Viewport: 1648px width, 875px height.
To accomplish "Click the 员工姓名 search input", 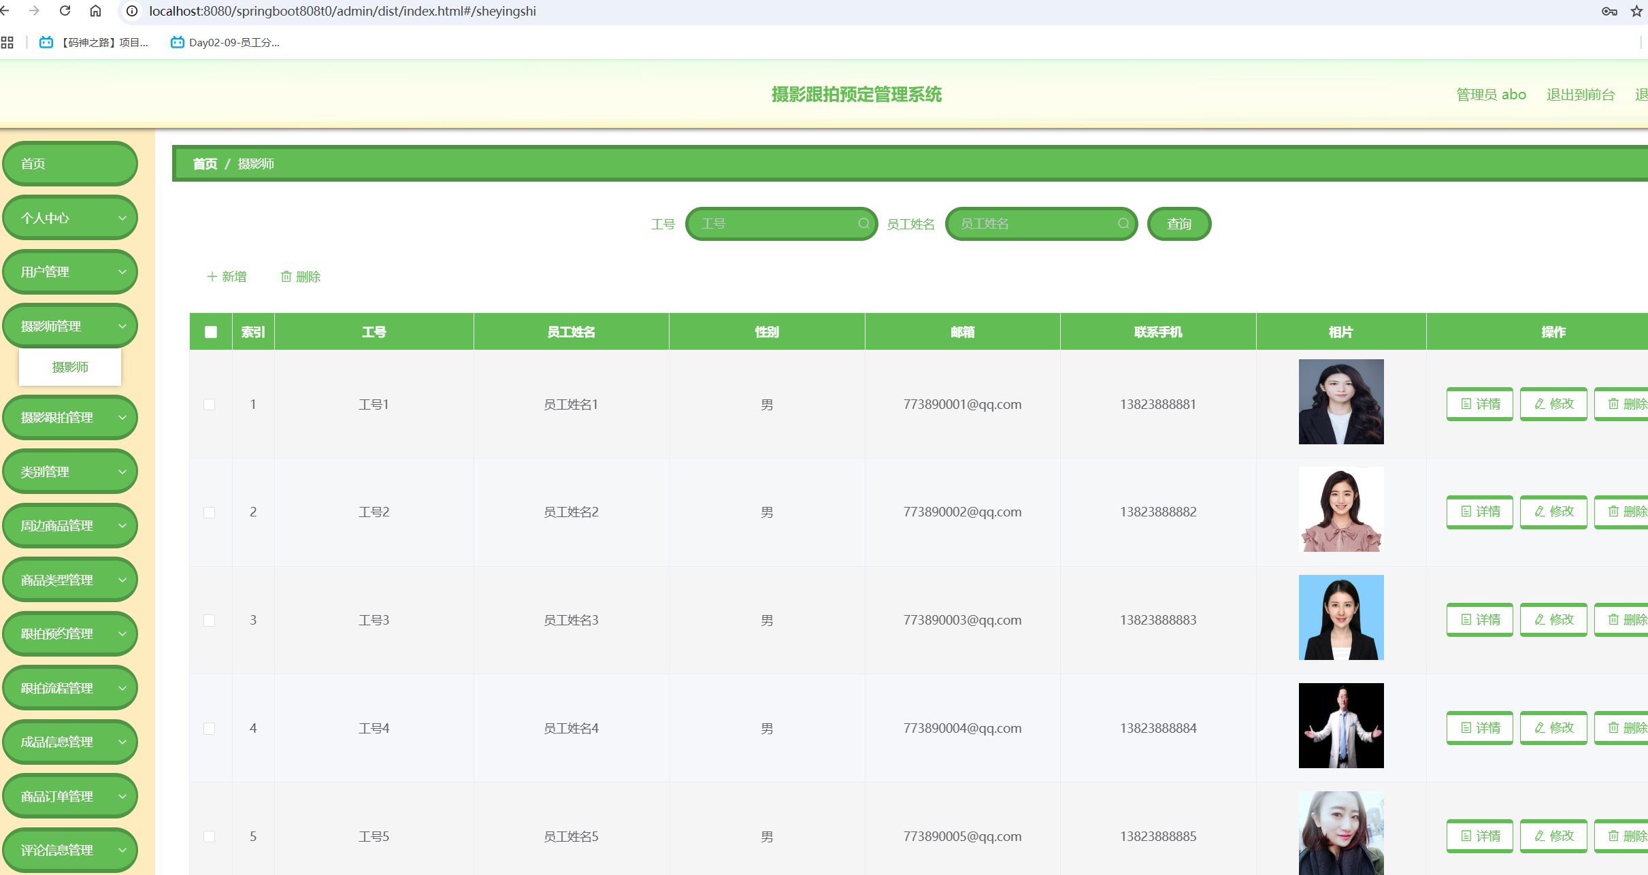I will (1041, 224).
